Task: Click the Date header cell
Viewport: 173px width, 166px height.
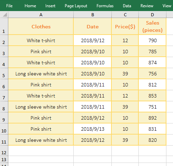Action: tap(92, 26)
